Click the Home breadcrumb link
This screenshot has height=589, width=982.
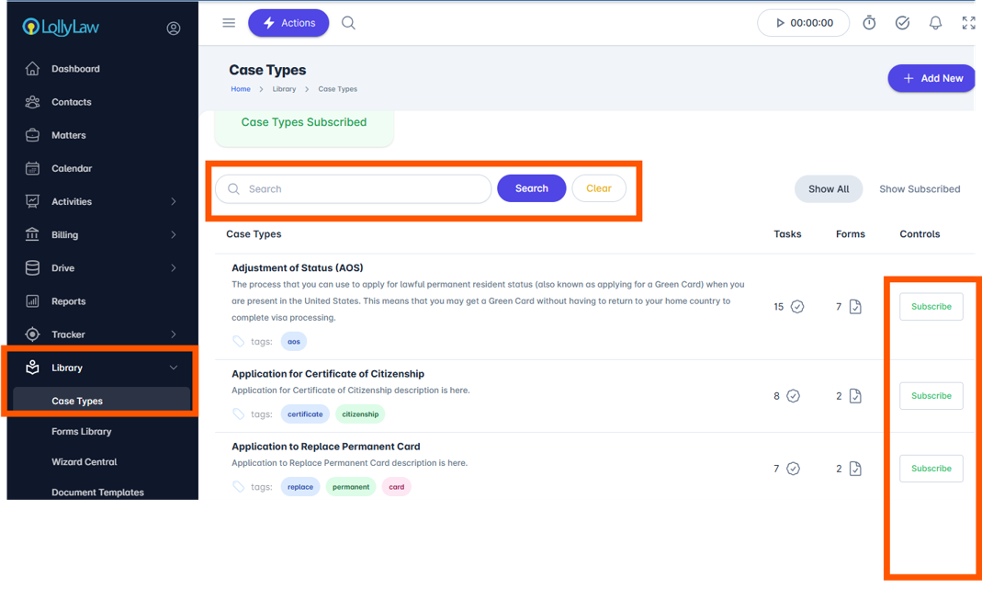[x=241, y=89]
